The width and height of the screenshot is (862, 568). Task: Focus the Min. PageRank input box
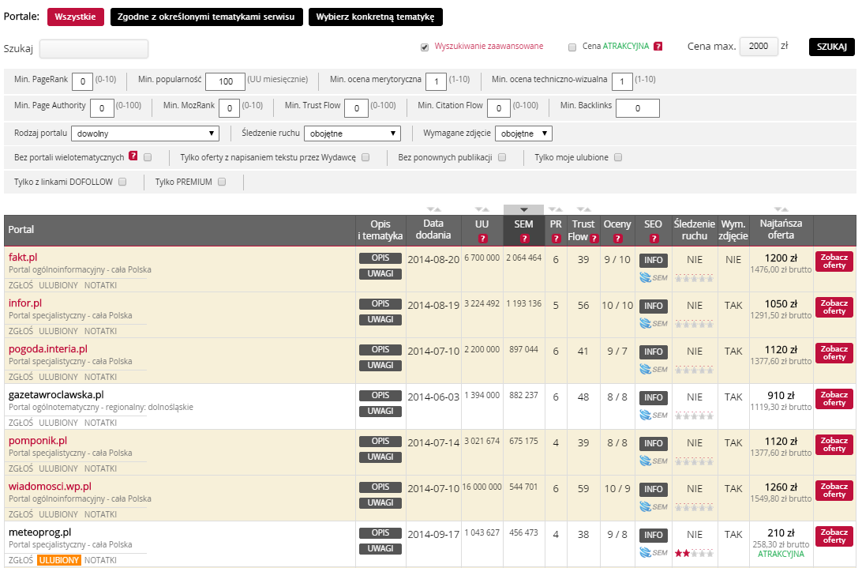(x=82, y=81)
